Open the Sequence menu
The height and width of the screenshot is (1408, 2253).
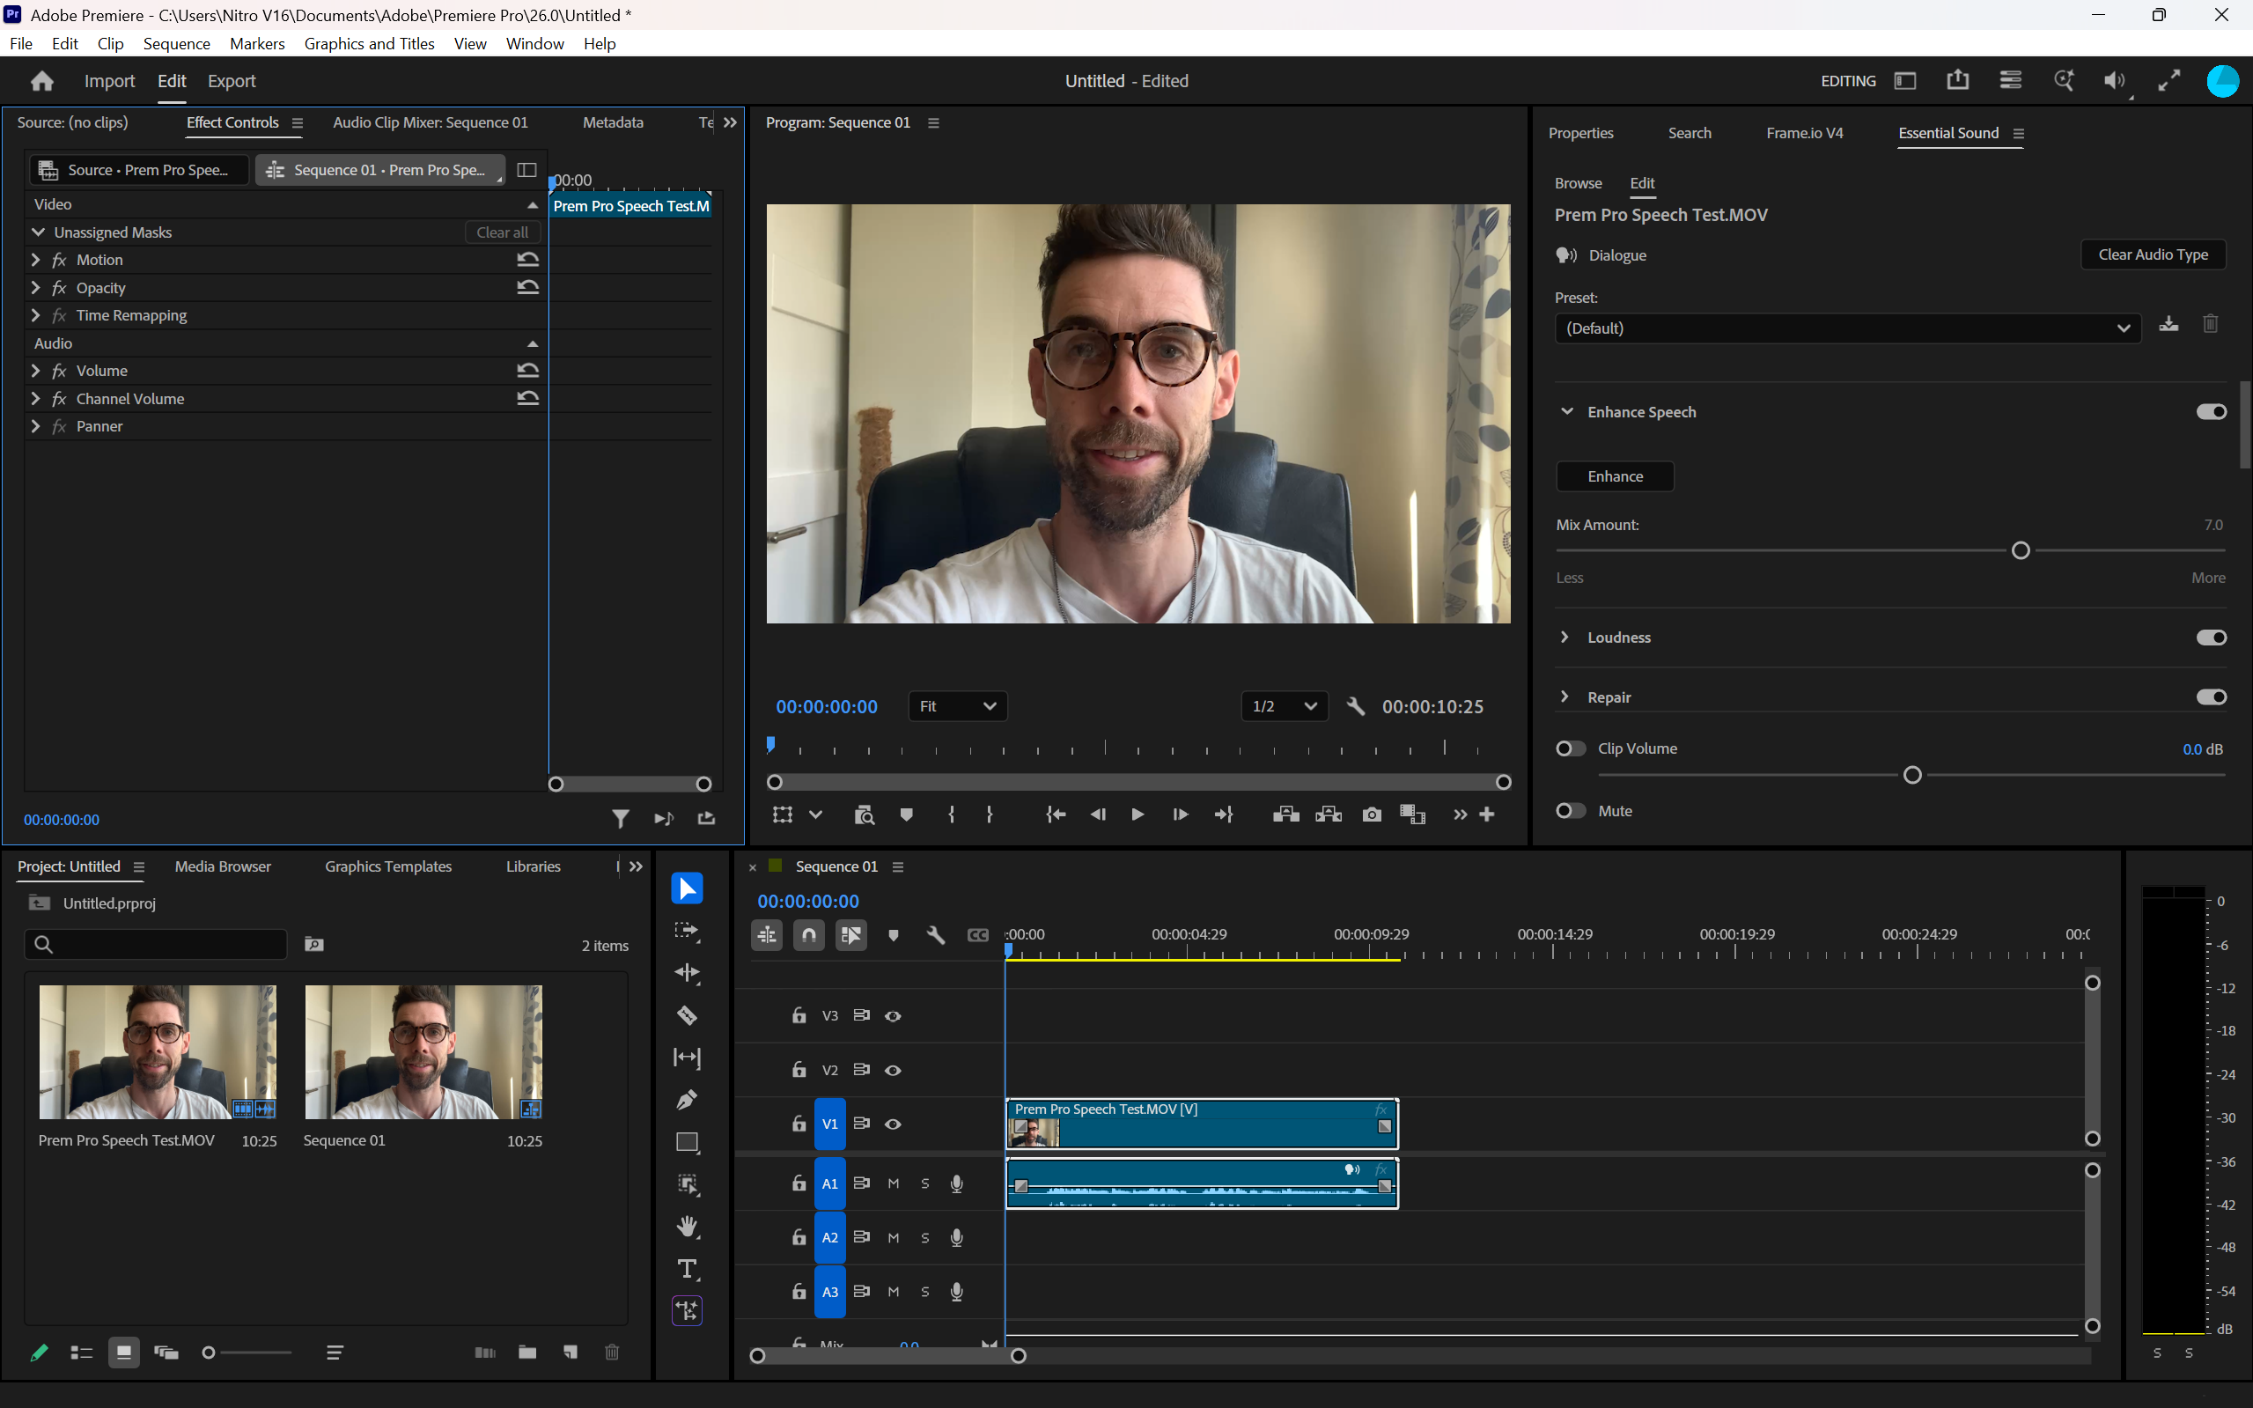coord(176,44)
